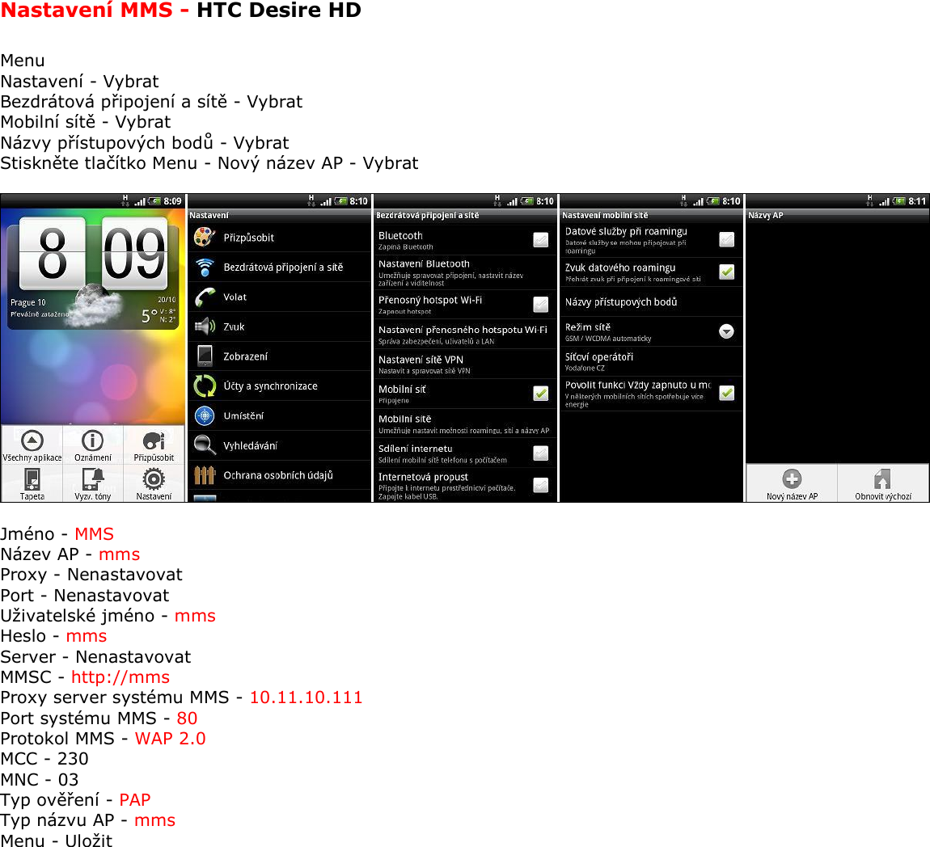This screenshot has height=847, width=930.
Task: Click the MNC - 03 line
Action: click(39, 779)
